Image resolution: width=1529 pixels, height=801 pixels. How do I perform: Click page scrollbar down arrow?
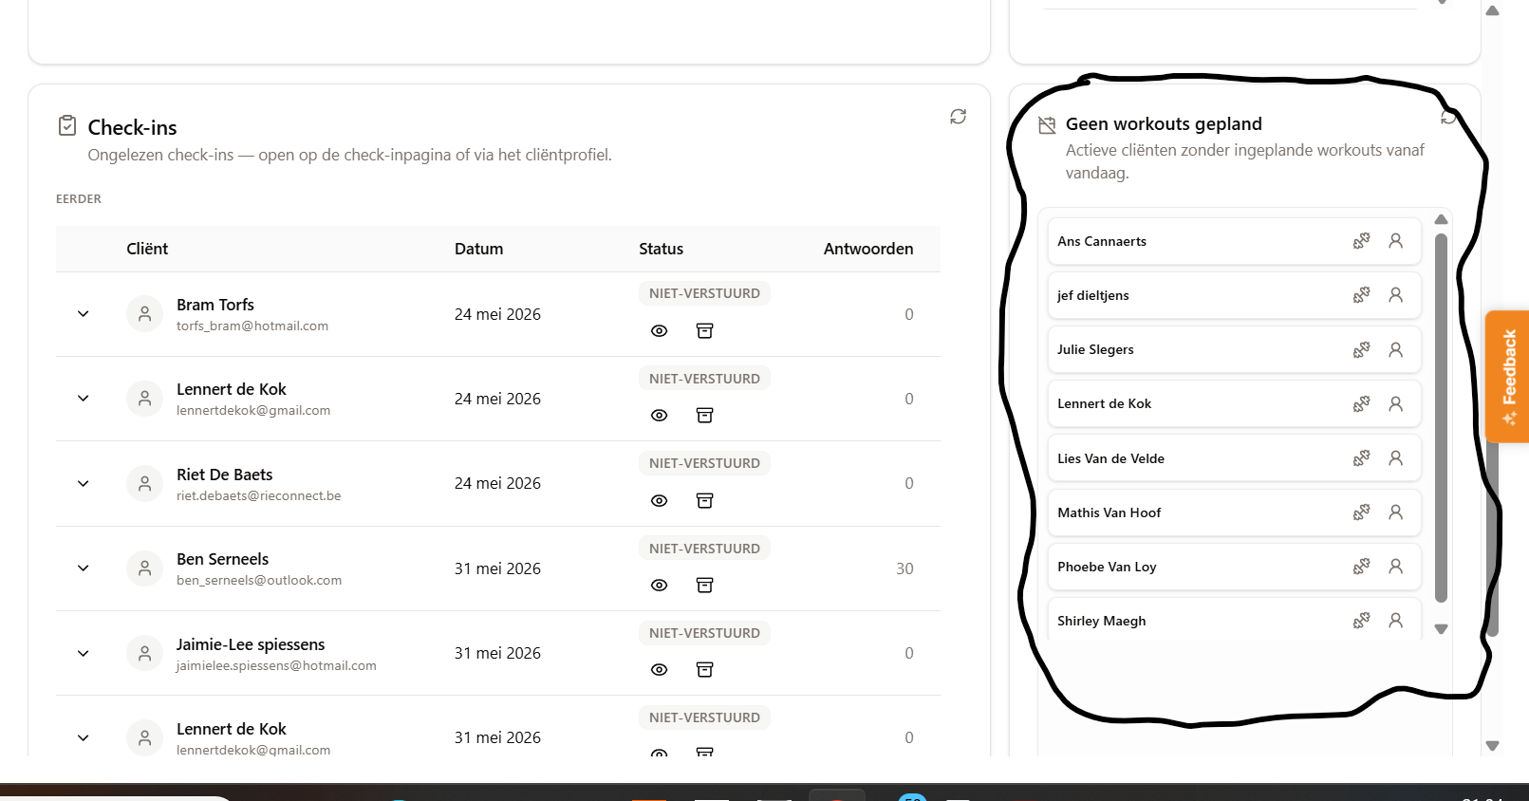coord(1492,746)
